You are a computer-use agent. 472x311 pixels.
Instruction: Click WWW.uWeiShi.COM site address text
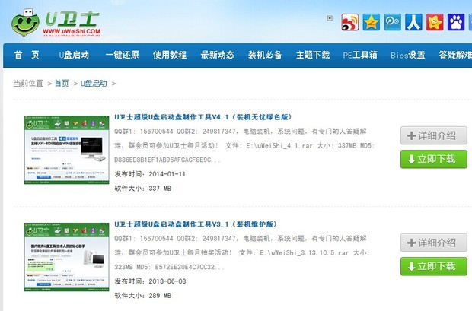click(x=72, y=31)
